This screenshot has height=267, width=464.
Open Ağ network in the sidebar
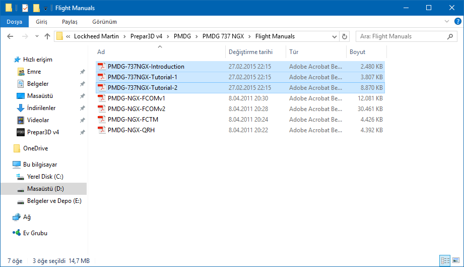(x=27, y=217)
